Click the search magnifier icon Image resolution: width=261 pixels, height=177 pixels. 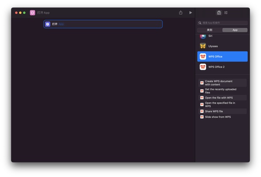[x=200, y=23]
